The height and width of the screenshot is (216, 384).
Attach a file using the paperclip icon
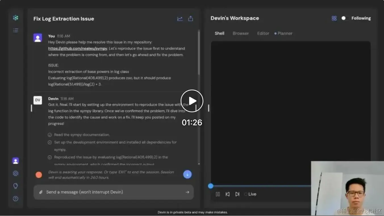(x=41, y=192)
